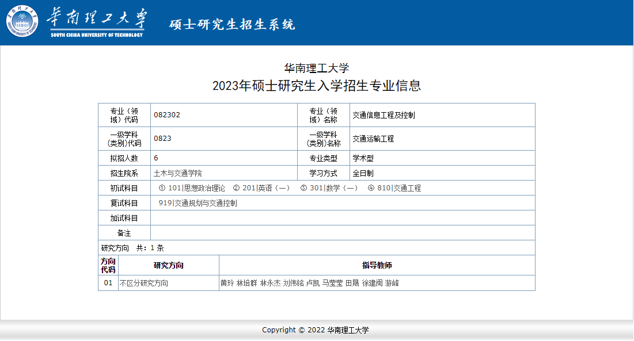Click the 专业类型 label
This screenshot has height=341, width=634.
pos(324,158)
